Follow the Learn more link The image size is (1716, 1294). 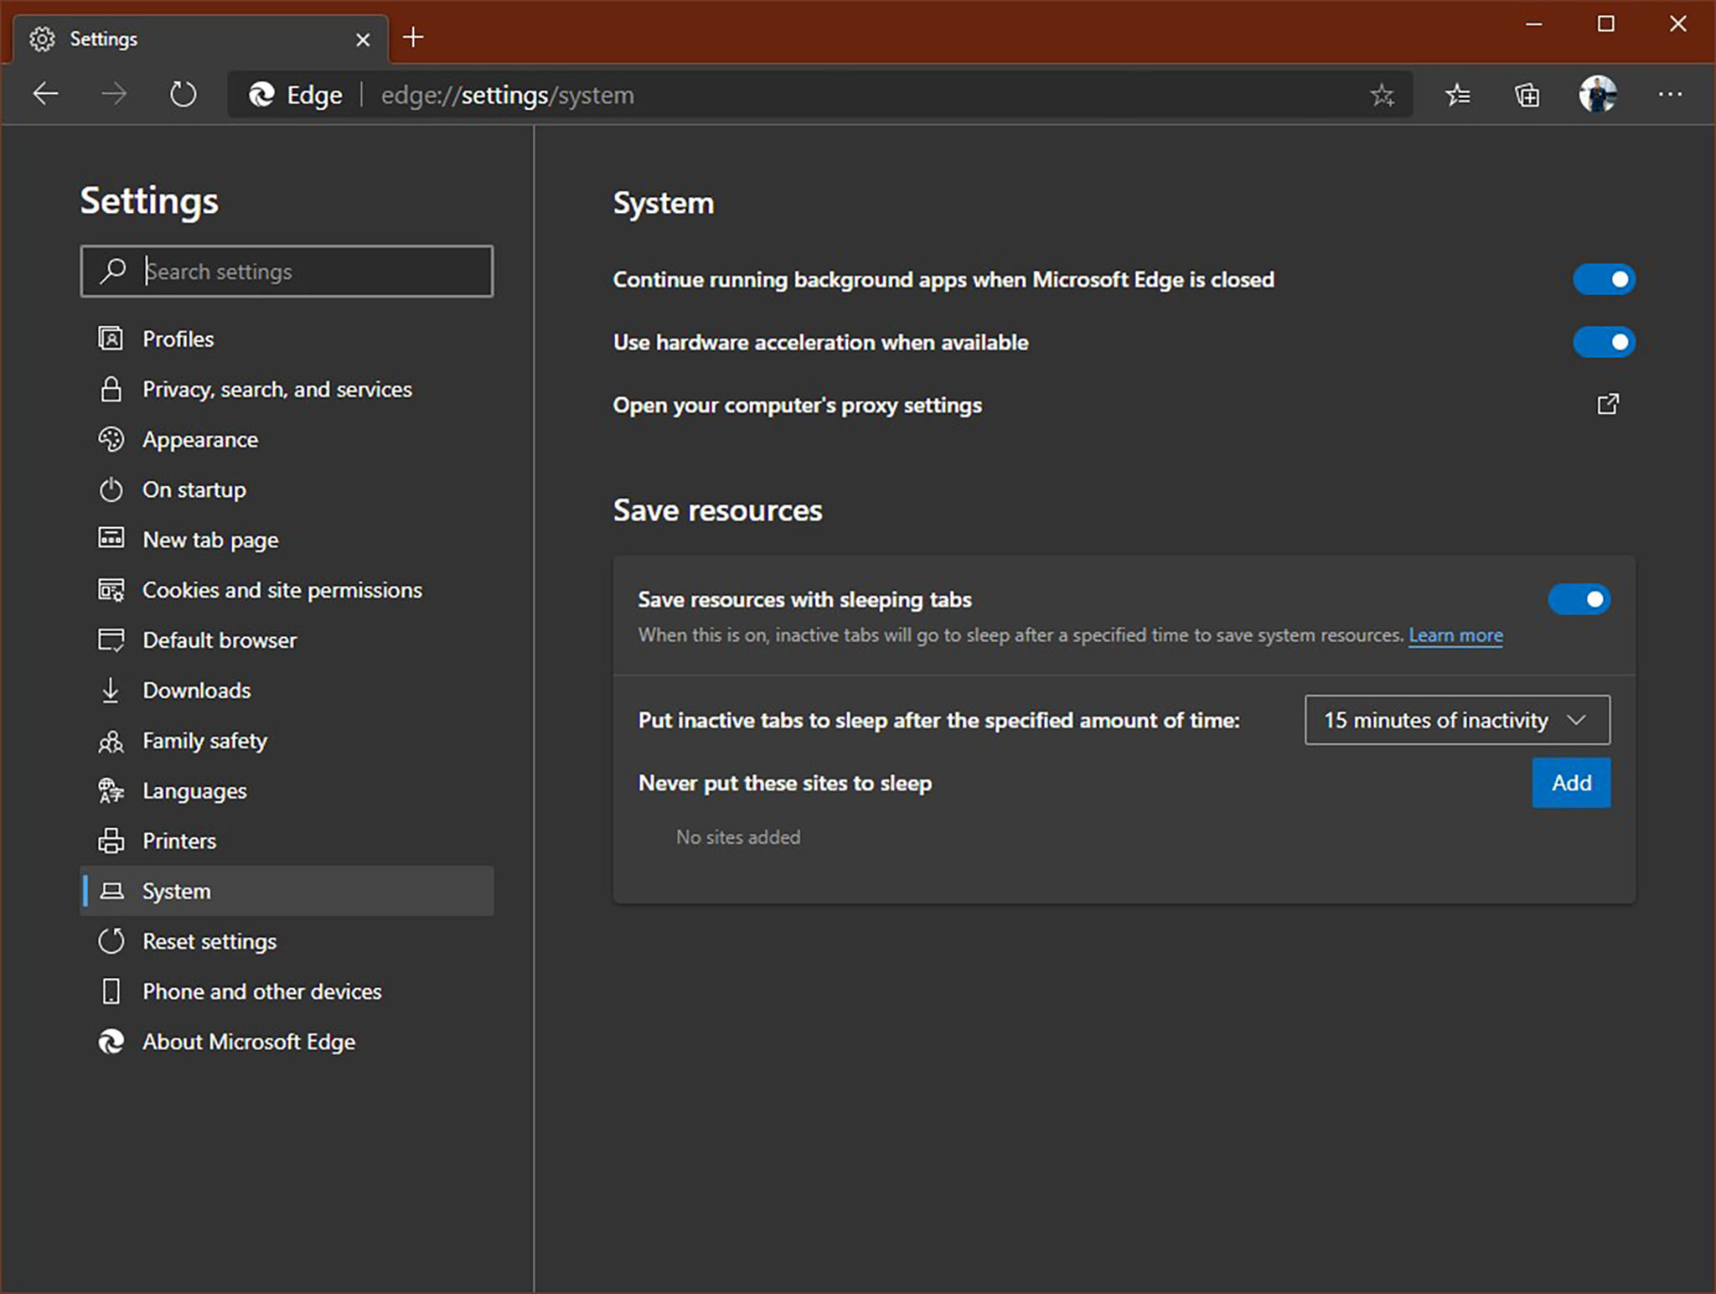pyautogui.click(x=1455, y=635)
